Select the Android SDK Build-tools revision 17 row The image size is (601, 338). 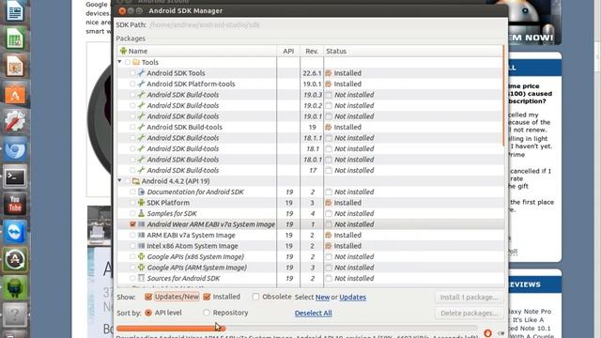pos(311,170)
